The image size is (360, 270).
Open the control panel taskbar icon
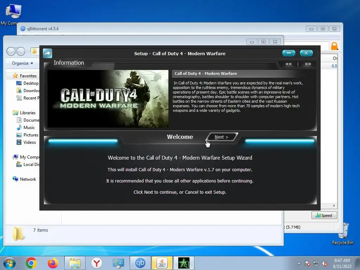[118, 263]
